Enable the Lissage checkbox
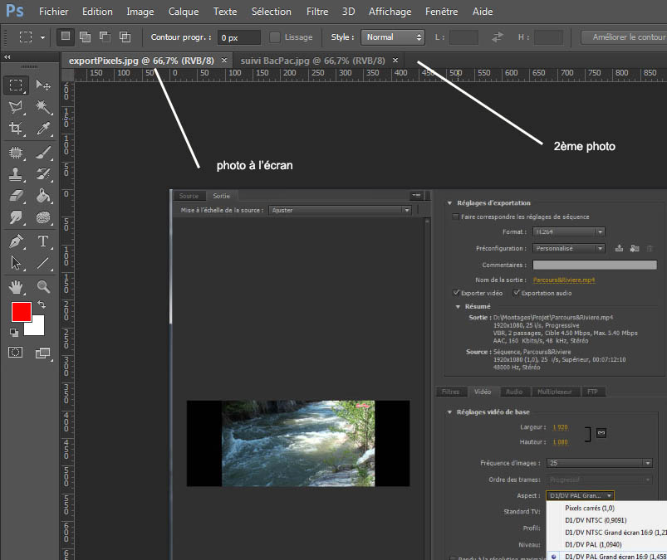Image resolution: width=667 pixels, height=560 pixels. tap(276, 37)
